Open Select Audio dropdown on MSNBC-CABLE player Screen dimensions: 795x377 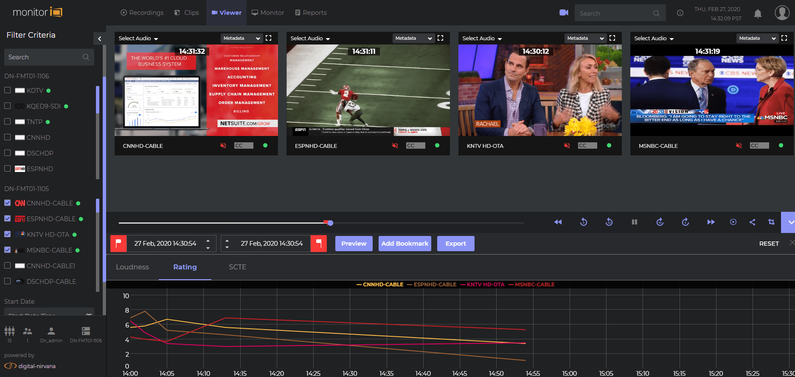654,39
